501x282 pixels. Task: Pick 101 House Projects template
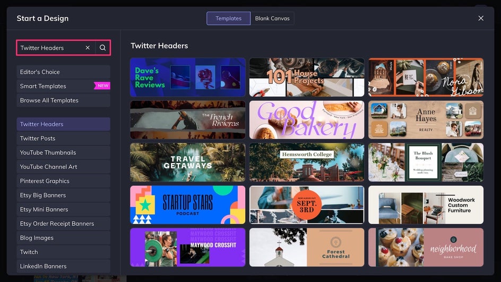click(x=307, y=78)
